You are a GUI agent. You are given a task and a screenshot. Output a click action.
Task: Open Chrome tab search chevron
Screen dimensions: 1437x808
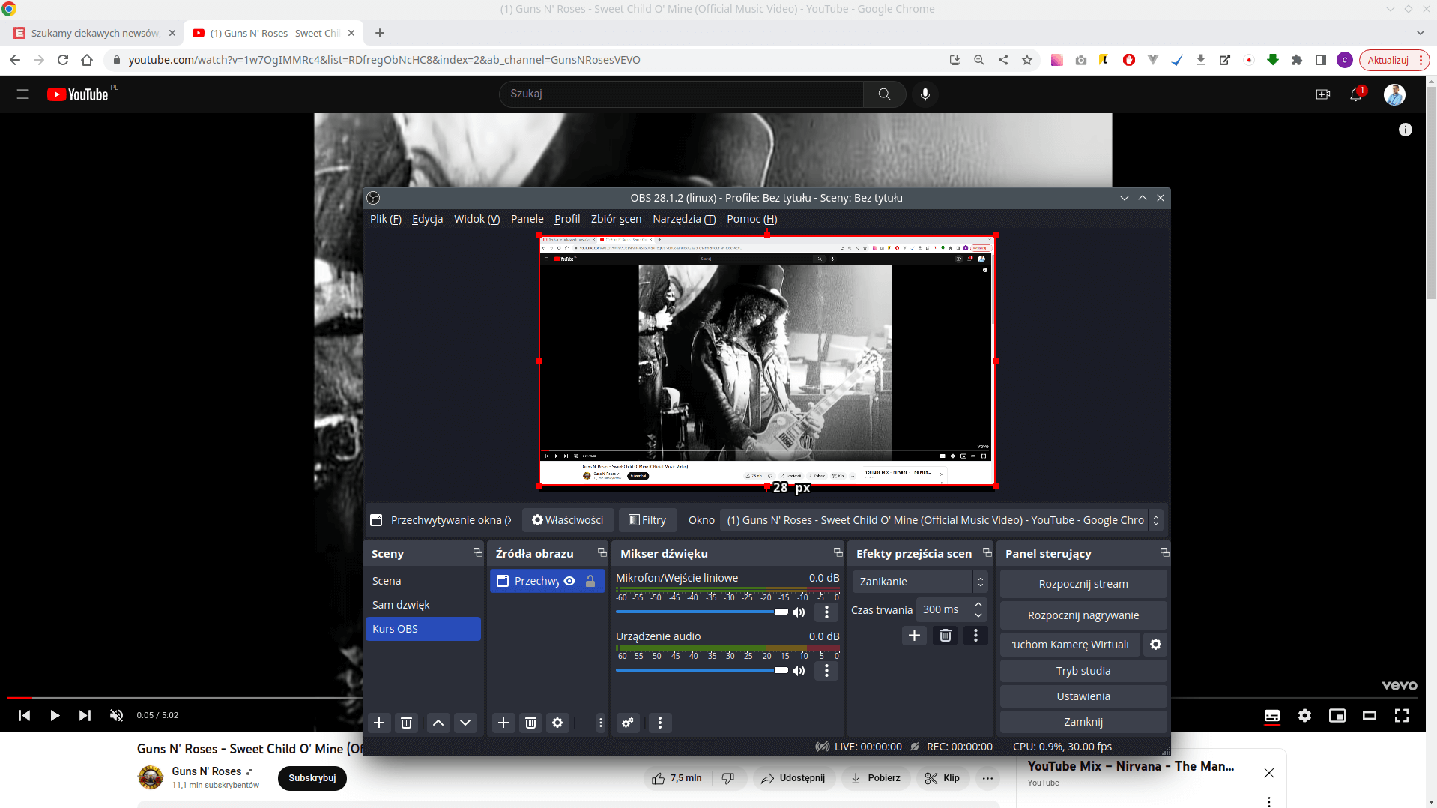pos(1420,33)
